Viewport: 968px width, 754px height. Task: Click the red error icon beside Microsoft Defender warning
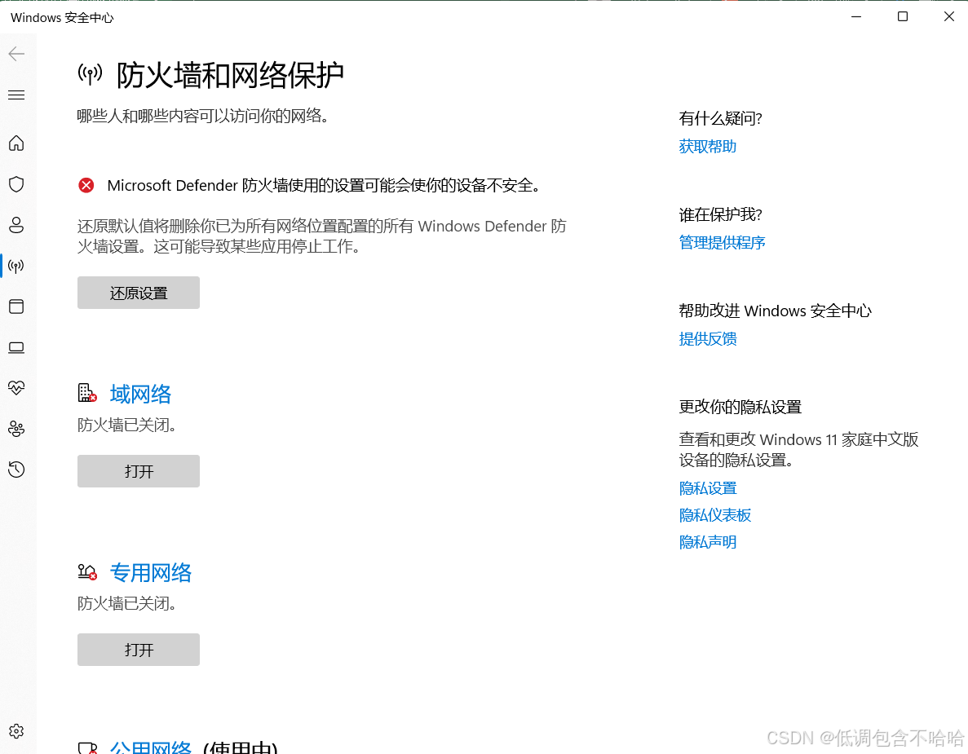[x=86, y=185]
